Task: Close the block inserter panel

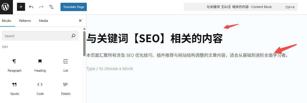Action: (x=80, y=21)
